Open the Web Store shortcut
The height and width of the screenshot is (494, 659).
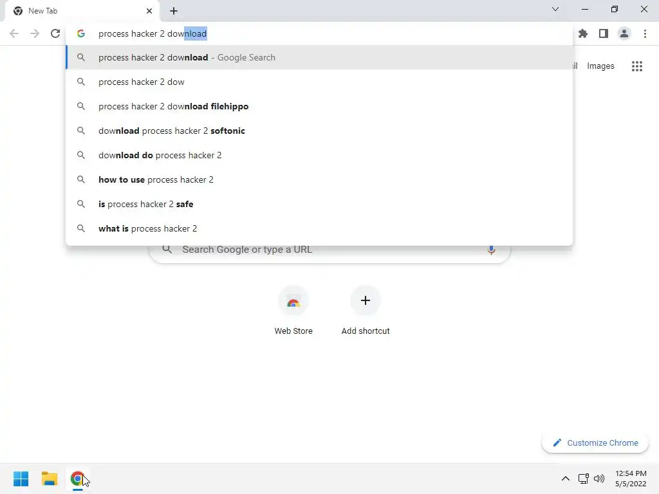(x=293, y=311)
